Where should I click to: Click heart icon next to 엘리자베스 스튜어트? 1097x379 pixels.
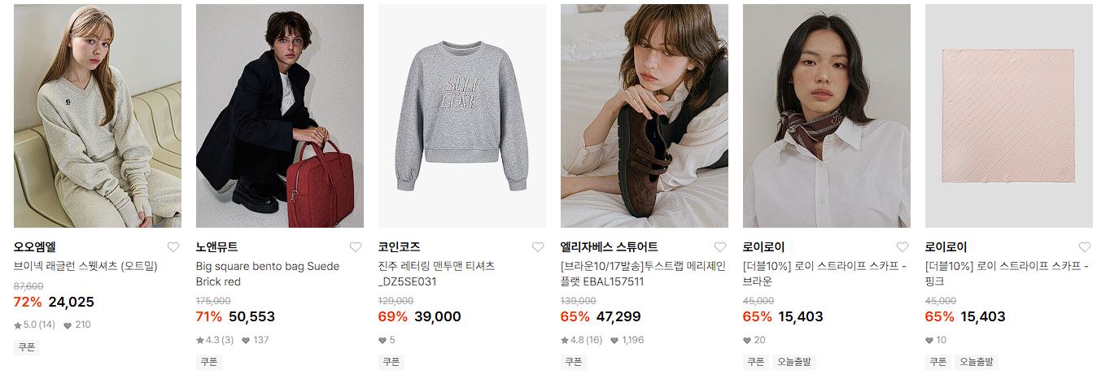click(x=719, y=247)
